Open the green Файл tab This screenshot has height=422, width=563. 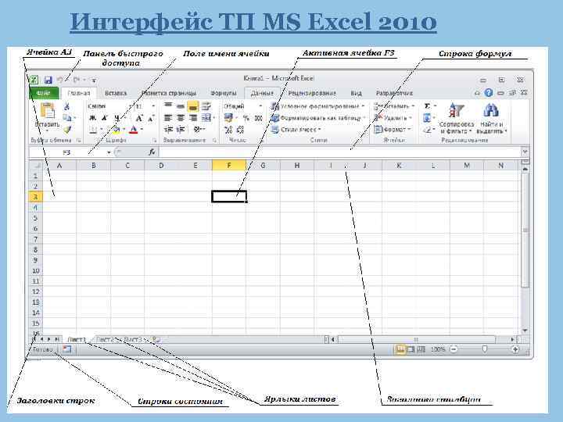44,93
